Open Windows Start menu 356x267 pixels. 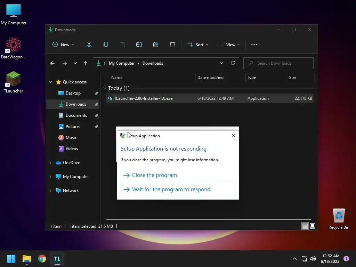pyautogui.click(x=11, y=259)
